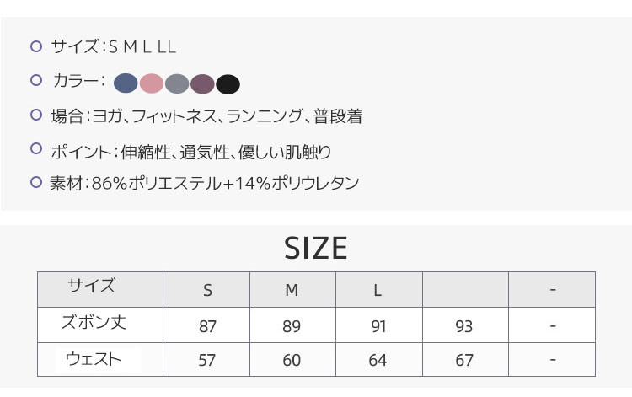Click the bullet circle beside カラー

click(x=35, y=81)
